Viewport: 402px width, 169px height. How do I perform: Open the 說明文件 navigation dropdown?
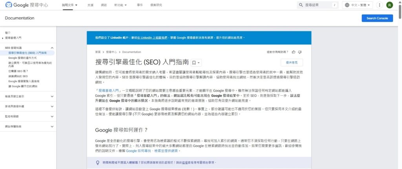pyautogui.click(x=69, y=5)
